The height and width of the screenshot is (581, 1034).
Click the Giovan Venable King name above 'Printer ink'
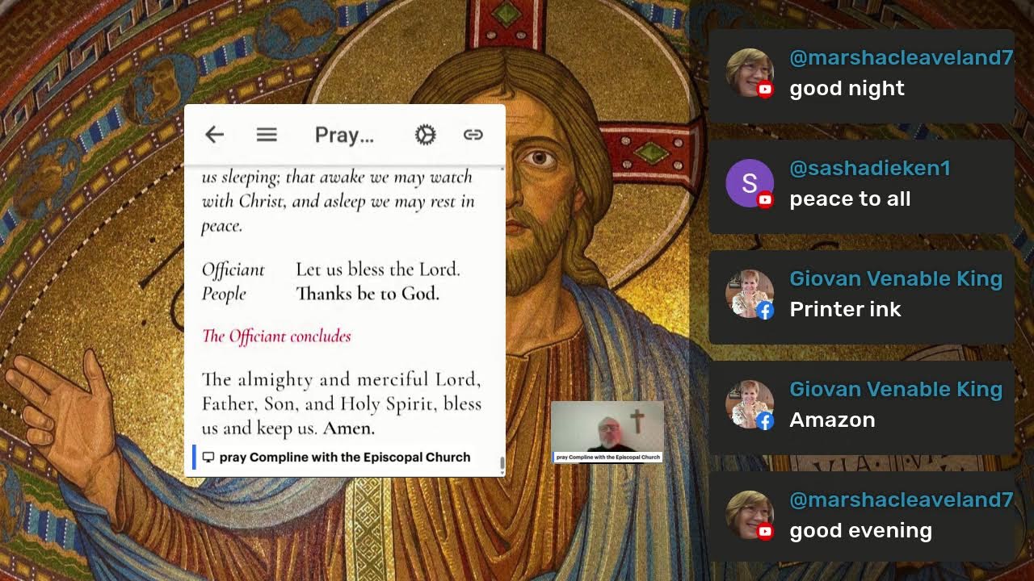[x=896, y=278]
